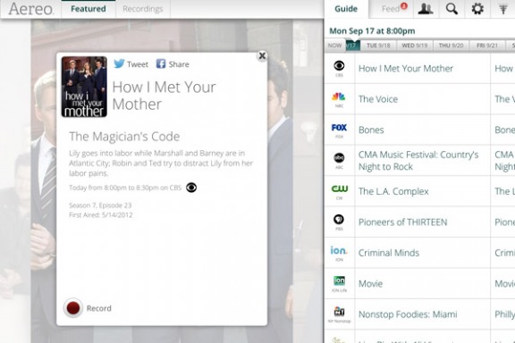Close the show details popup
The image size is (515, 343).
click(262, 55)
